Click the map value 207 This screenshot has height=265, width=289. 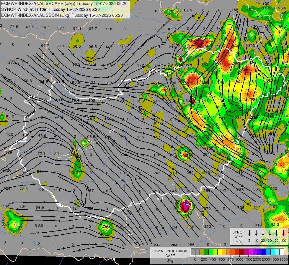pos(123,173)
